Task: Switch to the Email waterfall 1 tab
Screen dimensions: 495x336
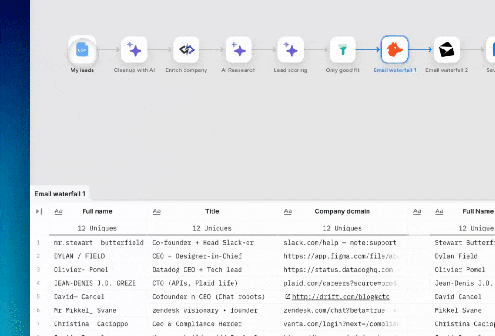Action: [x=60, y=194]
